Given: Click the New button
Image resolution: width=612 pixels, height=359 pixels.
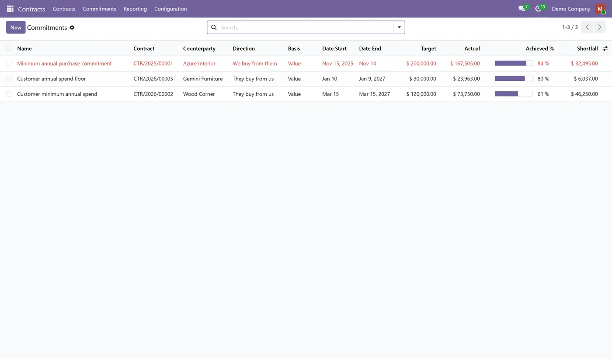Looking at the screenshot, I should tap(16, 27).
